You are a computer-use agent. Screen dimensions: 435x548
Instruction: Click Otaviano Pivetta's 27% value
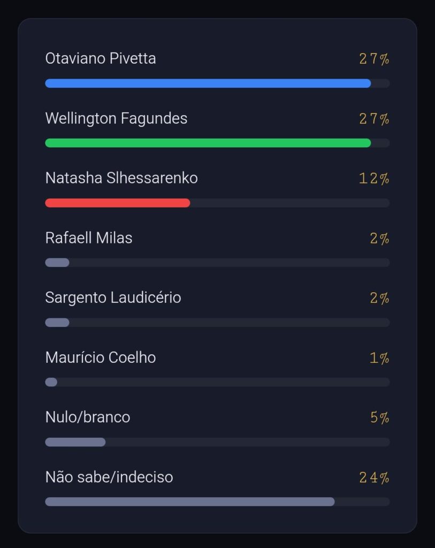[374, 59]
